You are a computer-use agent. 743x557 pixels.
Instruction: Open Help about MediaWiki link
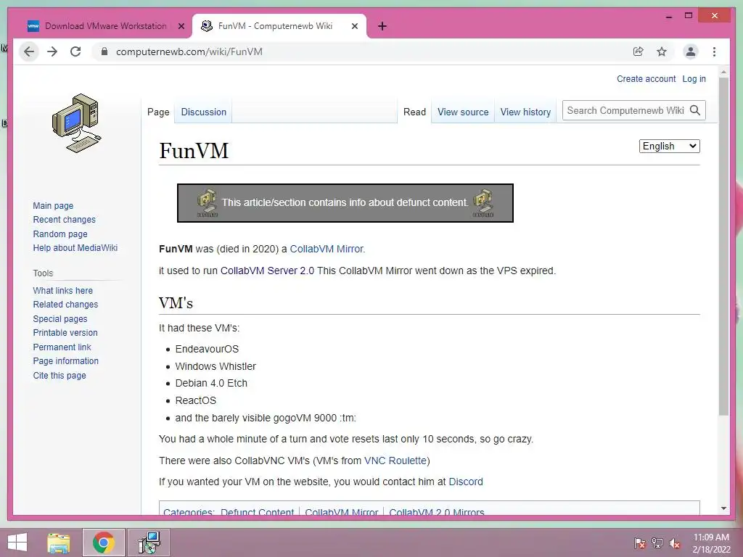point(75,248)
